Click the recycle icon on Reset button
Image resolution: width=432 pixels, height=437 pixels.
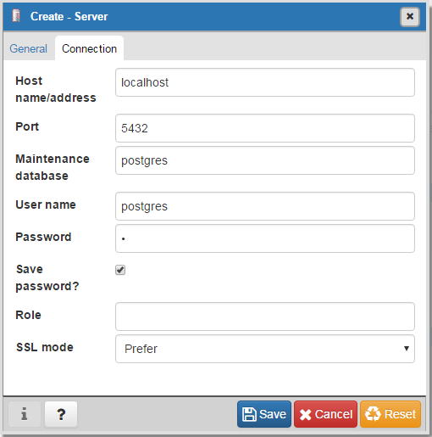[x=373, y=414]
